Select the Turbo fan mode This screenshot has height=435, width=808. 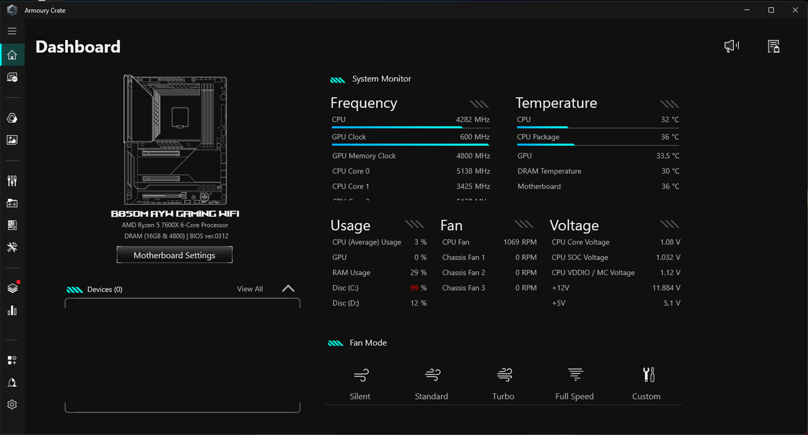coord(503,384)
